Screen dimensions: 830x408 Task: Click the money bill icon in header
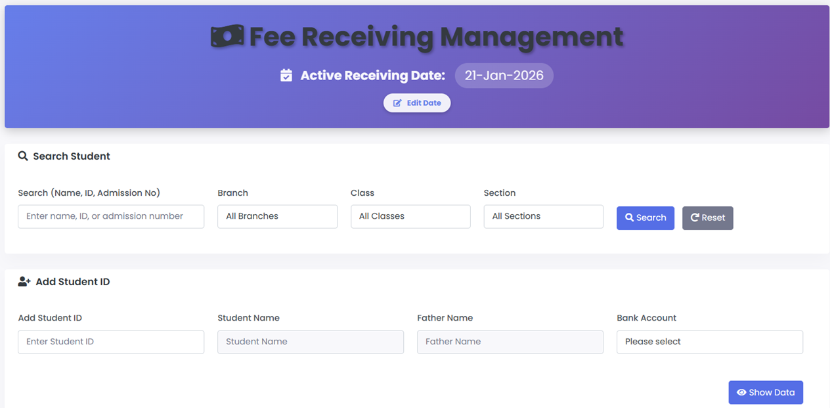click(227, 37)
